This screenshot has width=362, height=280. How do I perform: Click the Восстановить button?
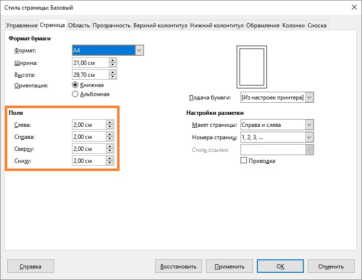click(179, 267)
